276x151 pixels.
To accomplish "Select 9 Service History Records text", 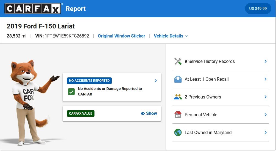I will coord(210,61).
